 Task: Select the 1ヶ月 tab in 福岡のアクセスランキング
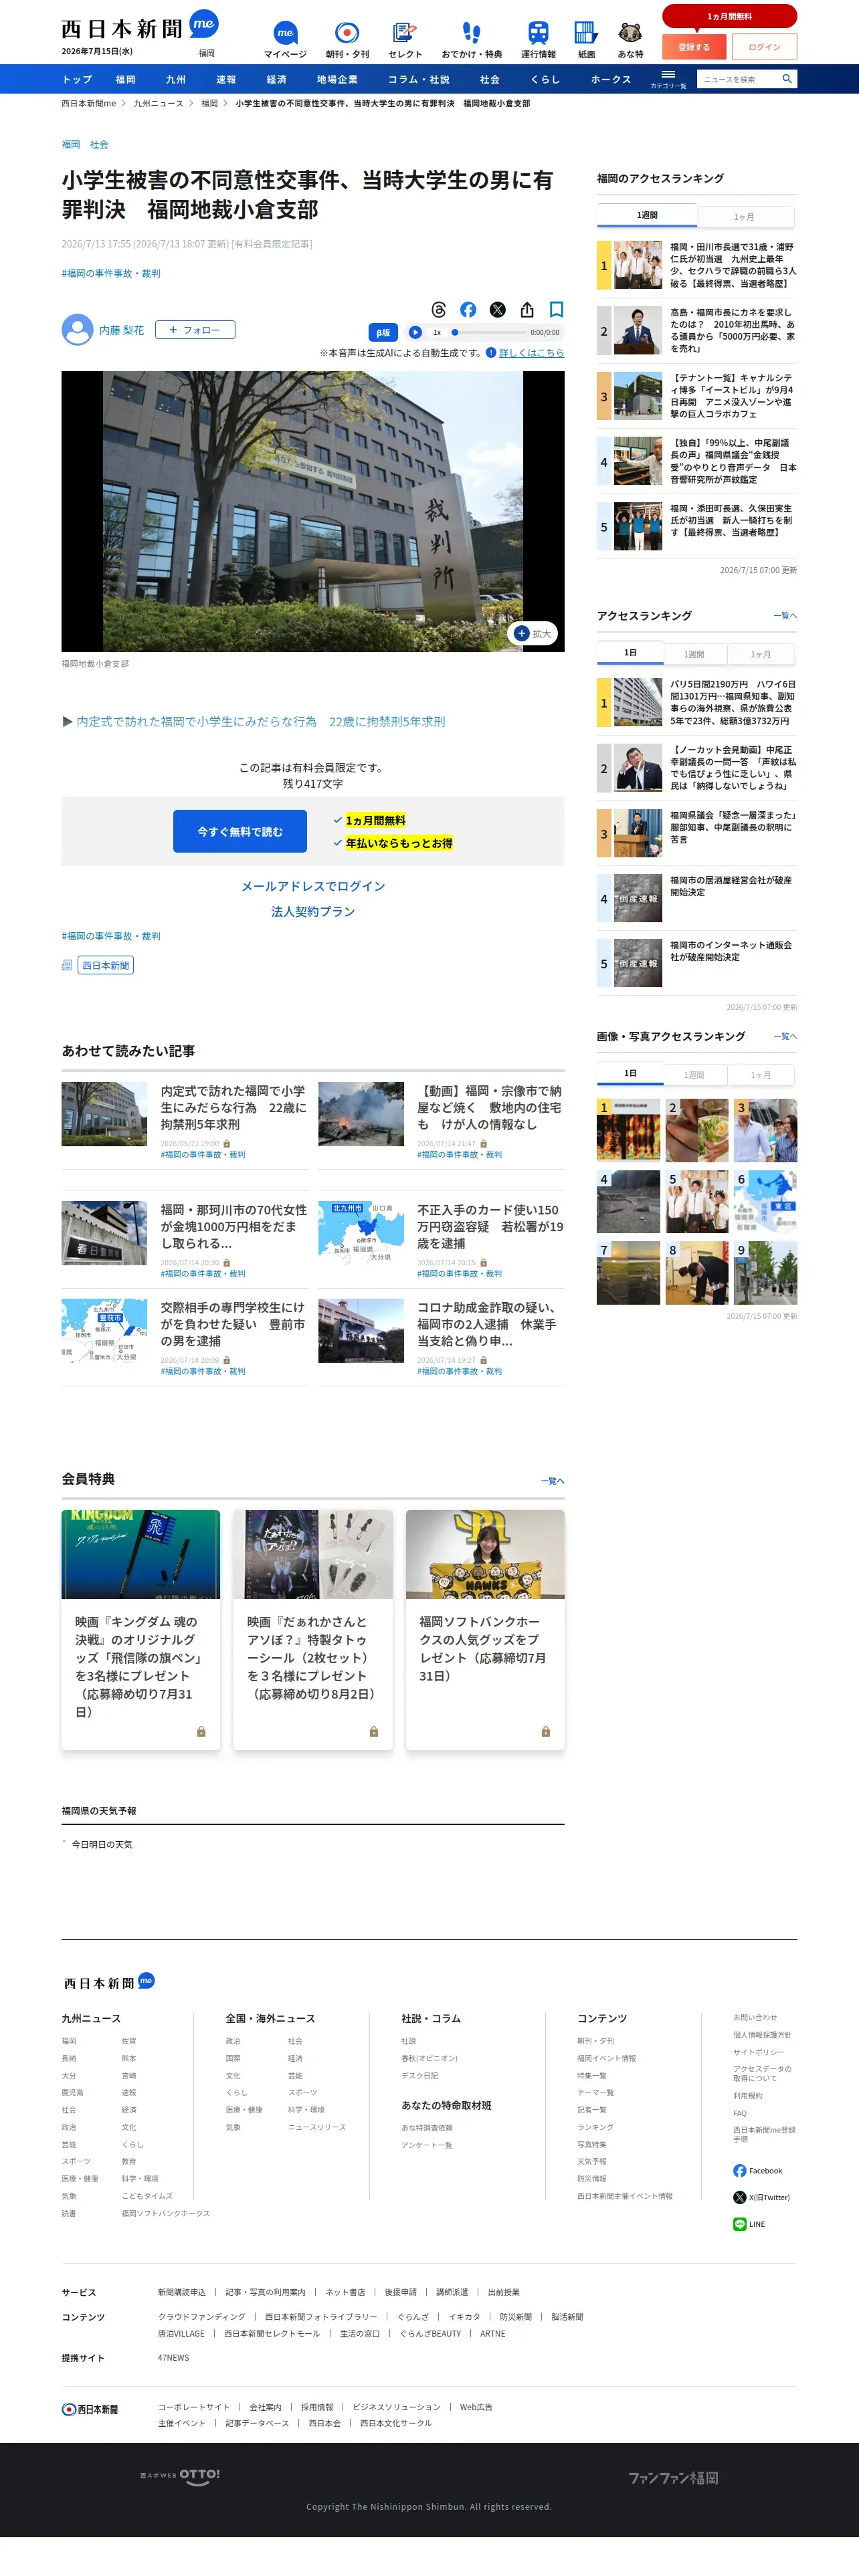click(x=744, y=217)
